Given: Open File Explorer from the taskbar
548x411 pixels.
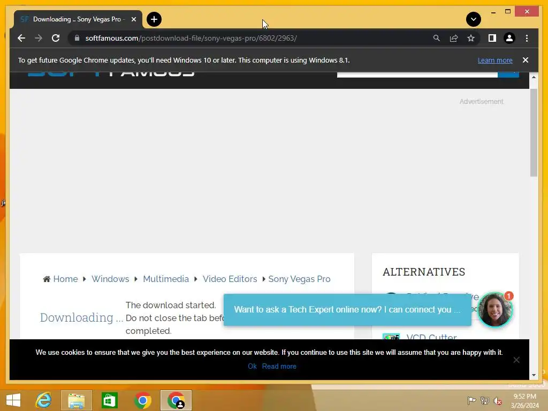Looking at the screenshot, I should (76, 400).
